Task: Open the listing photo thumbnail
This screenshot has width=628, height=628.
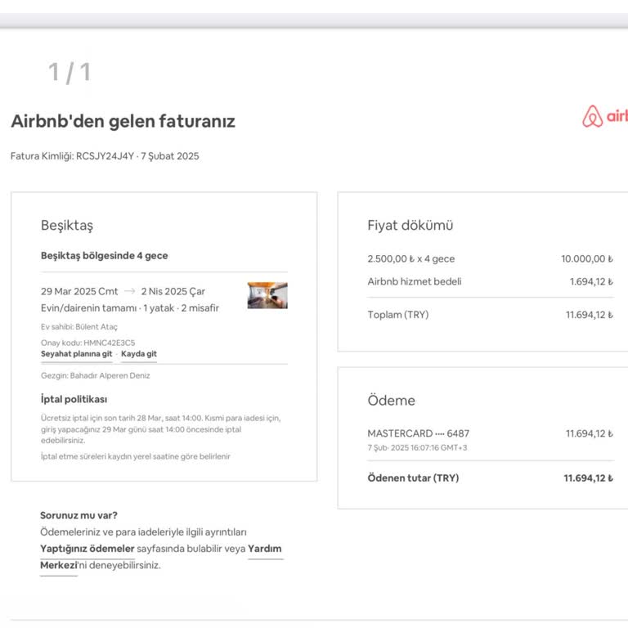Action: pos(267,295)
